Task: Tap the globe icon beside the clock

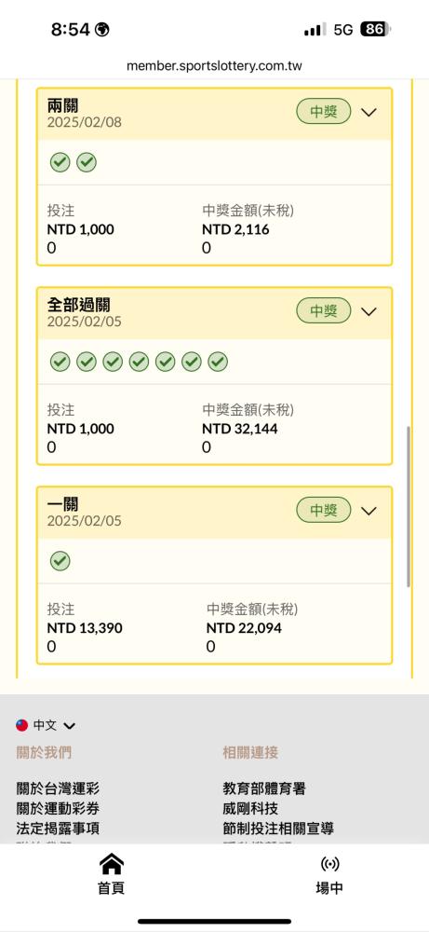Action: (x=102, y=29)
